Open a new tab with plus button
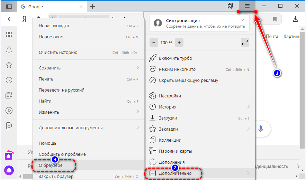Image resolution: width=306 pixels, height=180 pixels. point(92,7)
